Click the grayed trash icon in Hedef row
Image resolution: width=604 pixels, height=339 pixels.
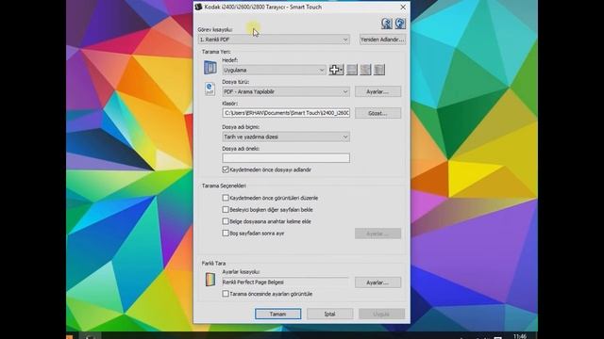[379, 70]
